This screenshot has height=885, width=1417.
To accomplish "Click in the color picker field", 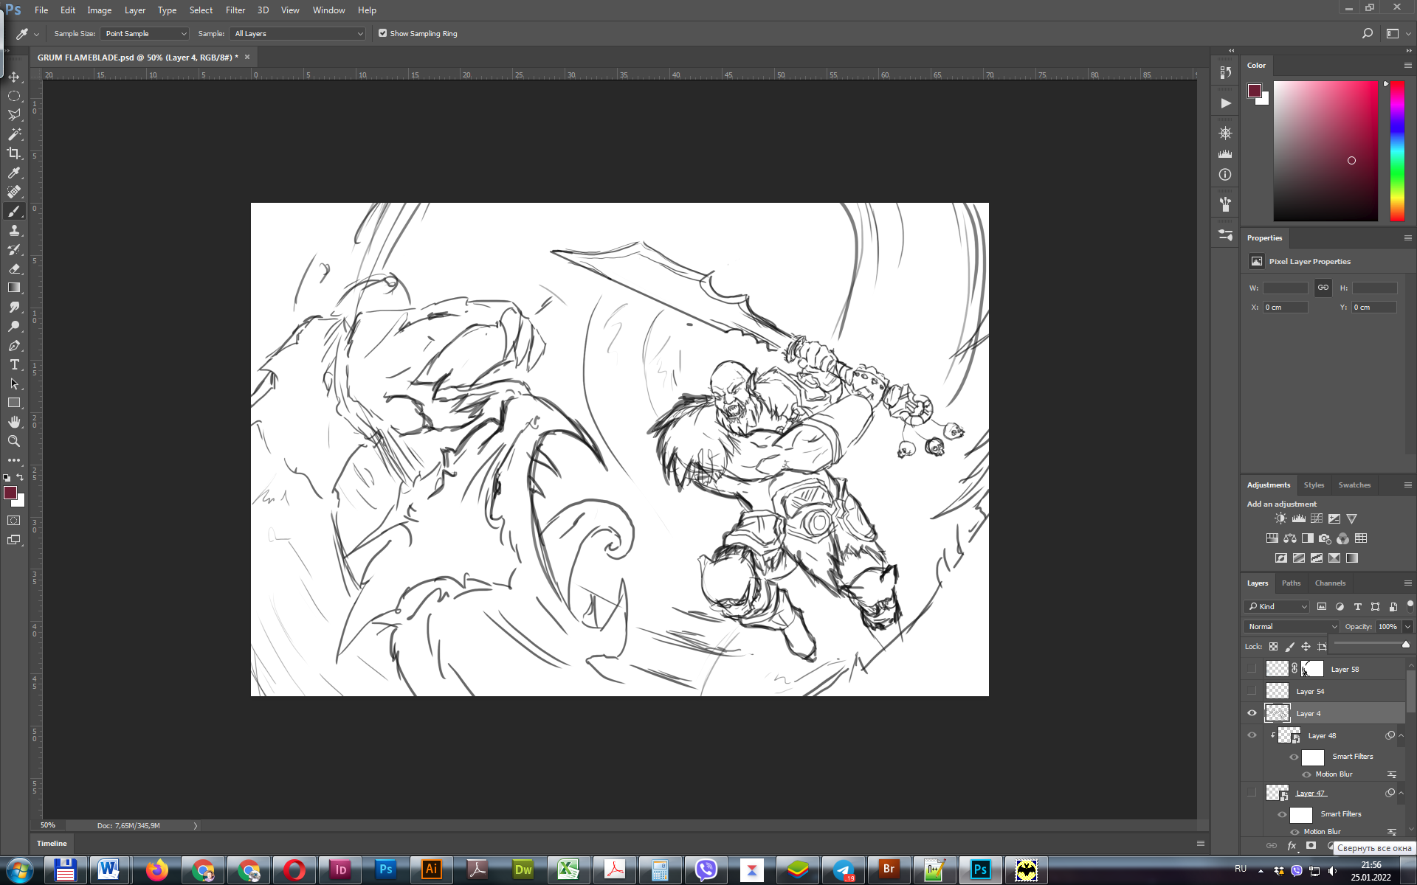I will [1325, 150].
